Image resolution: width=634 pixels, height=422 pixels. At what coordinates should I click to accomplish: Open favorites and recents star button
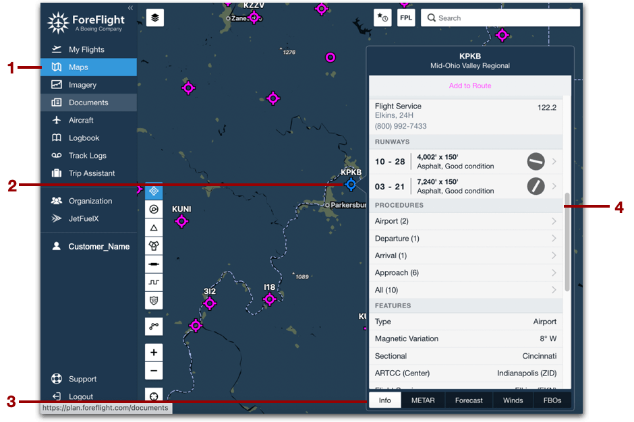click(382, 18)
